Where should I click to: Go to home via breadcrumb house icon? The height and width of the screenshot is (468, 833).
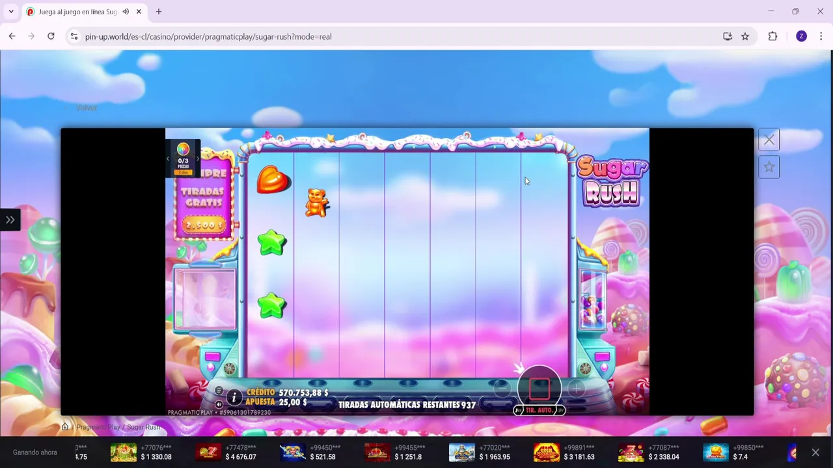click(65, 427)
